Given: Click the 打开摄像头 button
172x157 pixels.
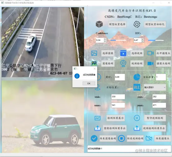Looking at the screenshot, I should point(164,53).
